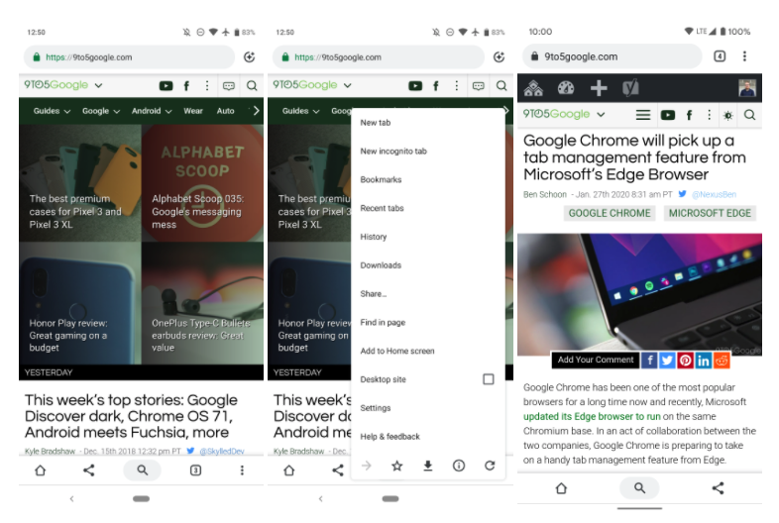
Task: Tap the site search magnifier in left phone's header
Action: click(252, 86)
